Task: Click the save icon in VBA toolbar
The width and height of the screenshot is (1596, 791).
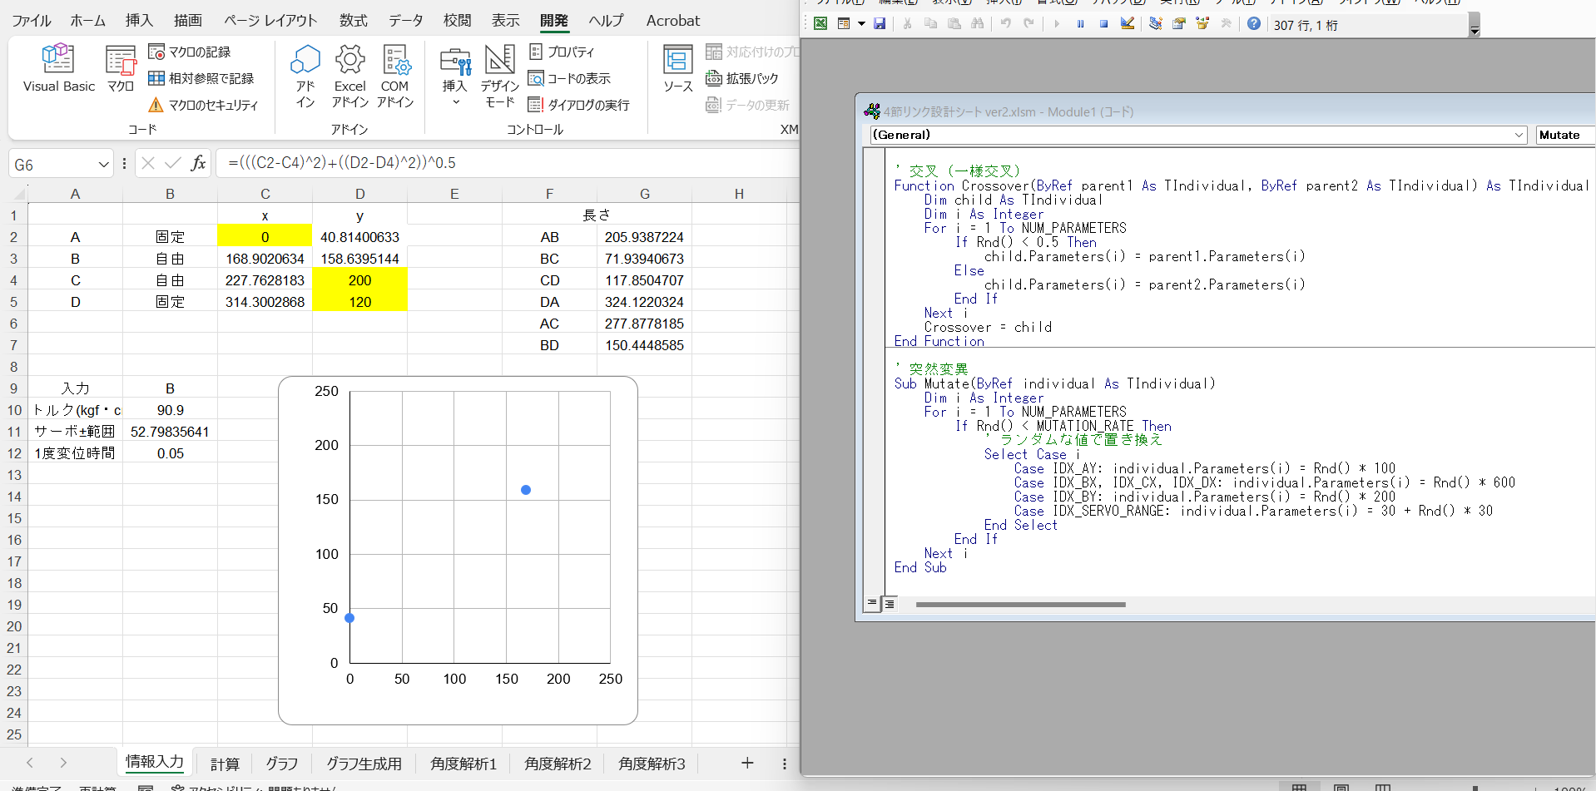Action: click(x=880, y=24)
